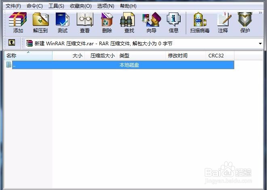This screenshot has width=267, height=190.
Task: Expand hidden toolbar buttons with the » chevron
Action: (x=260, y=13)
